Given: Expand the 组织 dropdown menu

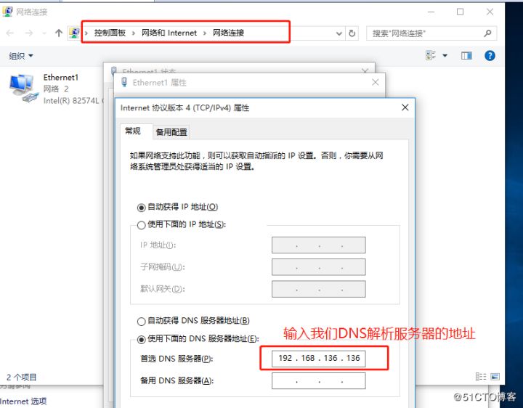Looking at the screenshot, I should point(21,56).
